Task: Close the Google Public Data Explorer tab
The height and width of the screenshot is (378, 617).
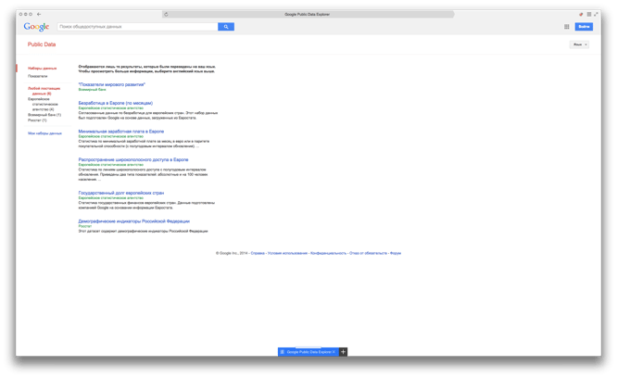Action: 334,352
